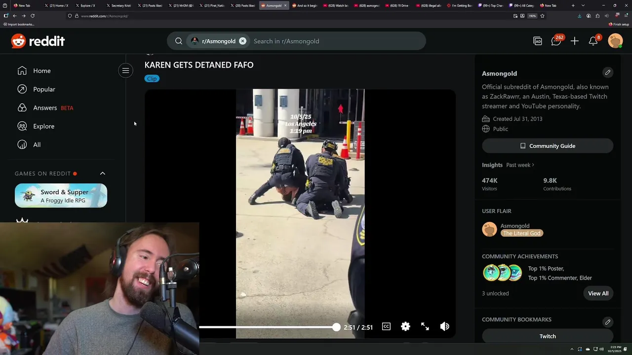Reset the 190% zoom level
The width and height of the screenshot is (632, 355).
(x=532, y=16)
